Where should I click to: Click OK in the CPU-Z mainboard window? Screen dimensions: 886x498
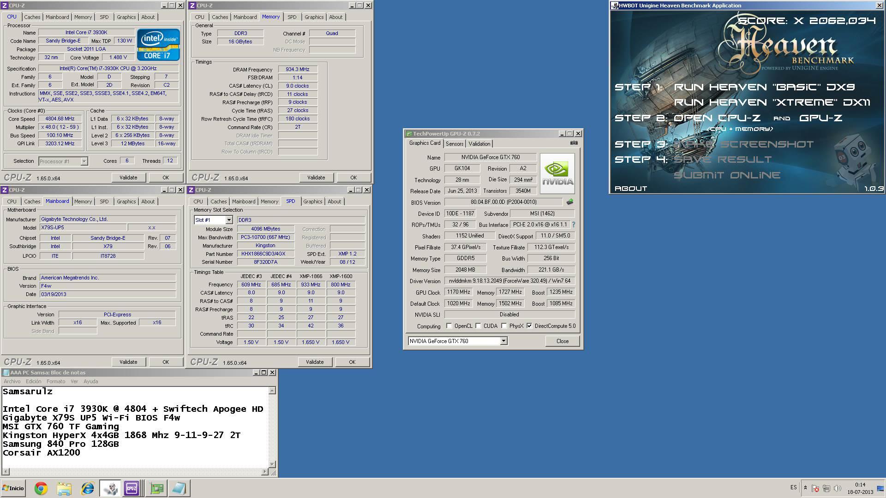(166, 362)
